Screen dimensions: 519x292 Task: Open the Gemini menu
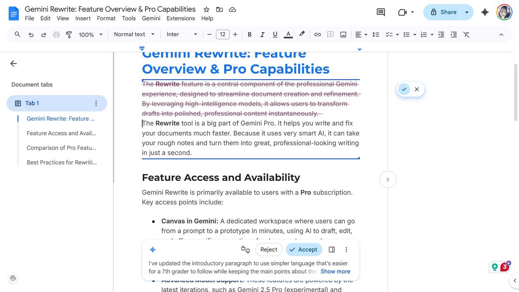(x=151, y=18)
